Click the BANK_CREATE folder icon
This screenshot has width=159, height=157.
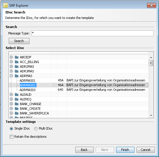click(x=17, y=109)
